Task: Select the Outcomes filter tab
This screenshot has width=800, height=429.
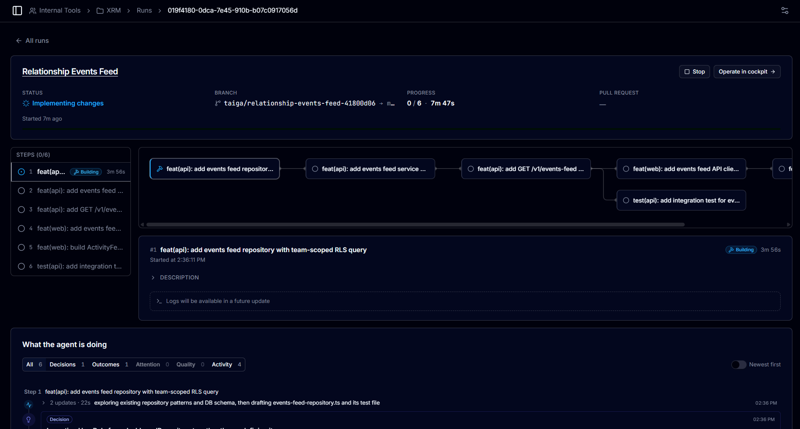Action: [x=110, y=365]
